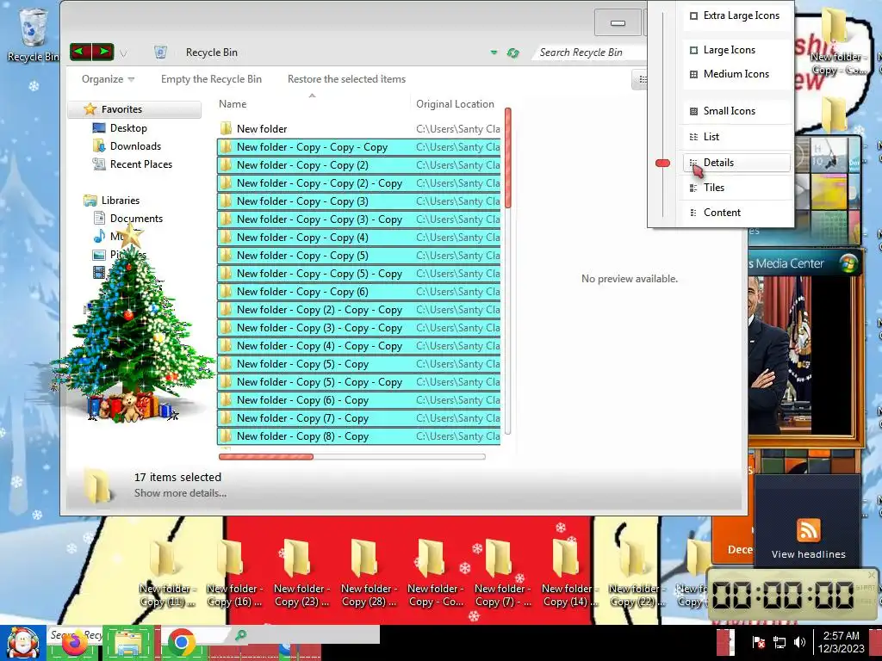Image resolution: width=882 pixels, height=661 pixels.
Task: Click Windows Media Center gadget logo
Action: [x=848, y=263]
